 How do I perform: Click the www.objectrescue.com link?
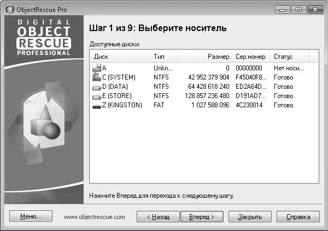click(x=95, y=216)
